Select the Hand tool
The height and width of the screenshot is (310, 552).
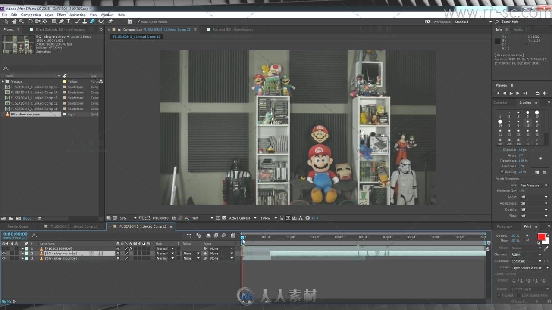tap(14, 21)
